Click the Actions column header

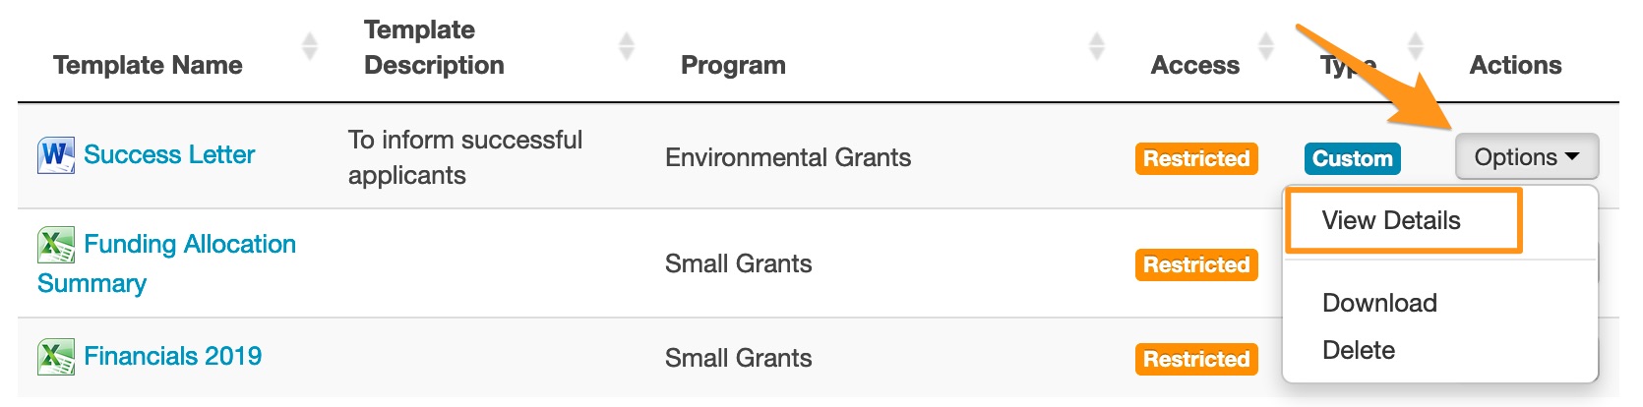point(1515,65)
